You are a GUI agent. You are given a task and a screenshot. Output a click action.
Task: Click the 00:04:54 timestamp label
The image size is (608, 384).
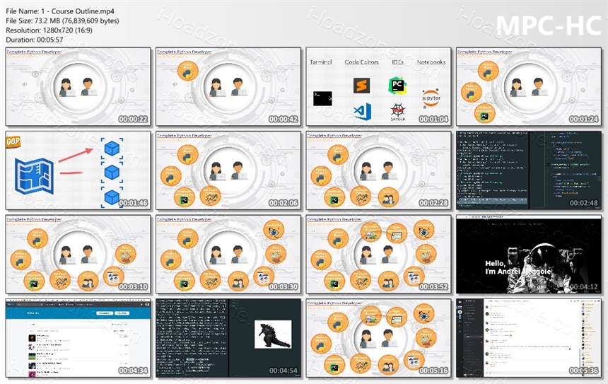point(283,371)
